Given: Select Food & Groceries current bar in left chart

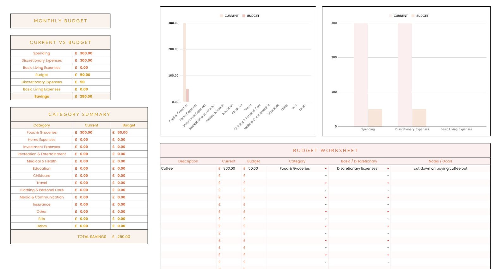Looking at the screenshot, I should (x=185, y=62).
